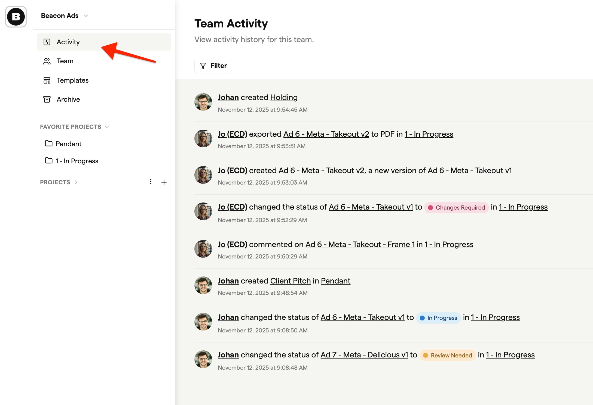Viewport: 593px width, 405px height.
Task: Click the Archive box icon
Action: (x=47, y=99)
